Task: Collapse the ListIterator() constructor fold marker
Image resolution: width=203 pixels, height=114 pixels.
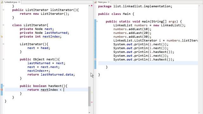Action: pos(3,44)
